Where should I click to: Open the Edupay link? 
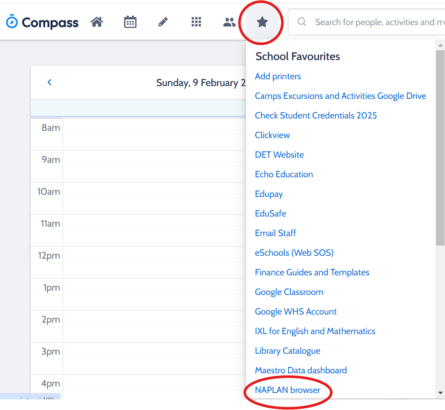269,194
